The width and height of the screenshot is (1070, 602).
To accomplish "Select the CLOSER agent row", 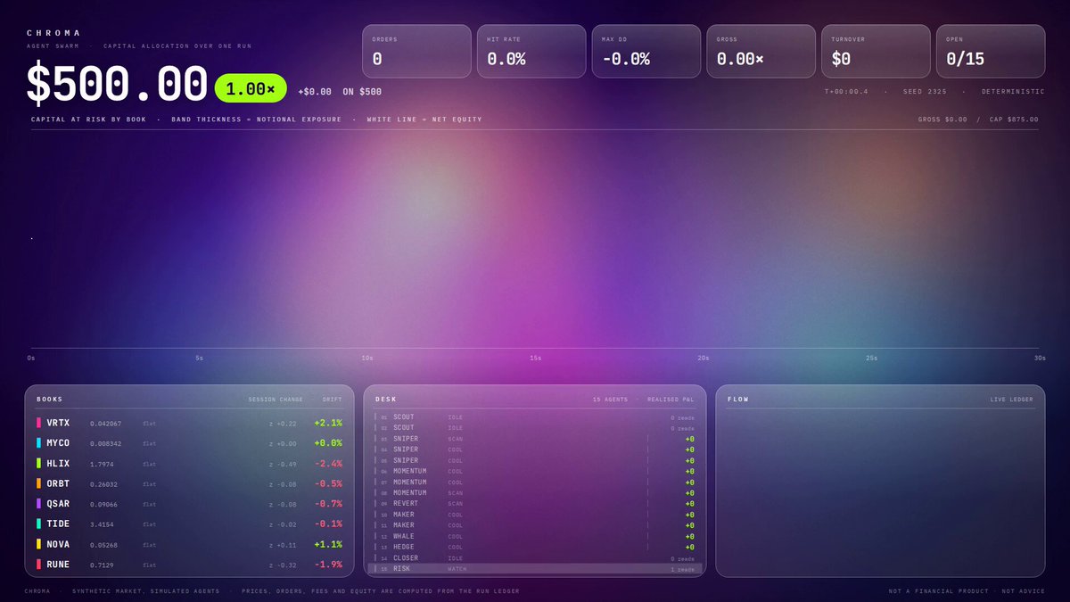I will pos(535,558).
